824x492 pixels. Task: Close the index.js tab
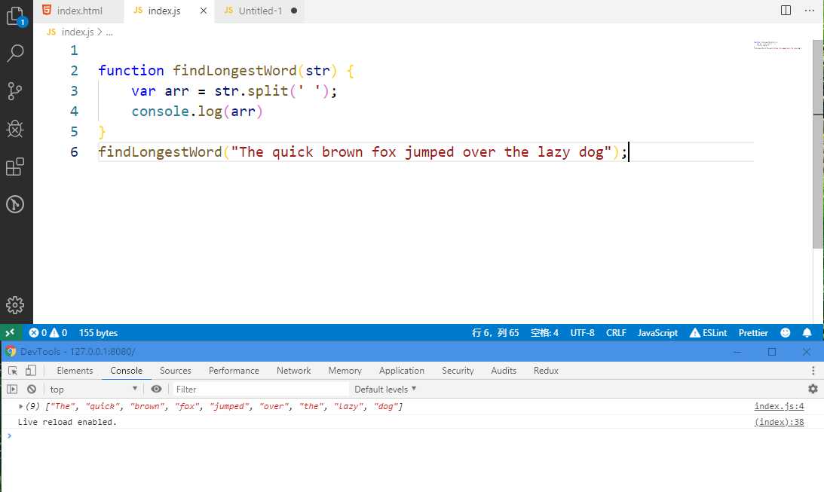(x=204, y=11)
